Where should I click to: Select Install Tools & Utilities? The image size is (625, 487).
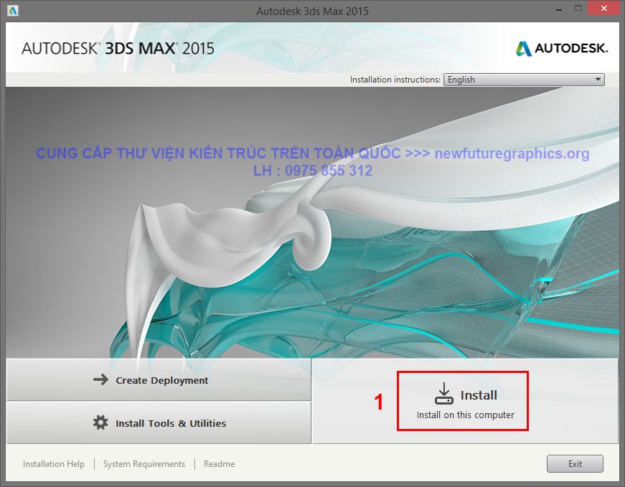[x=159, y=423]
